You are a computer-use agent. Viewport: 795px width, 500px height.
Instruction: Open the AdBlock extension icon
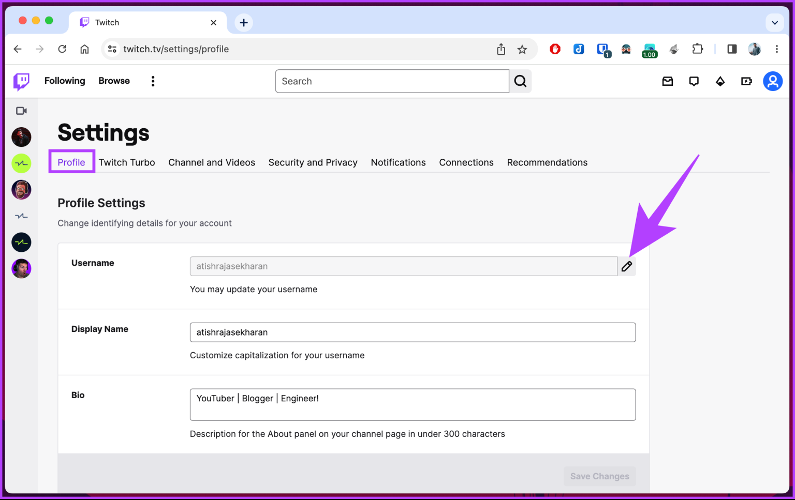[555, 49]
